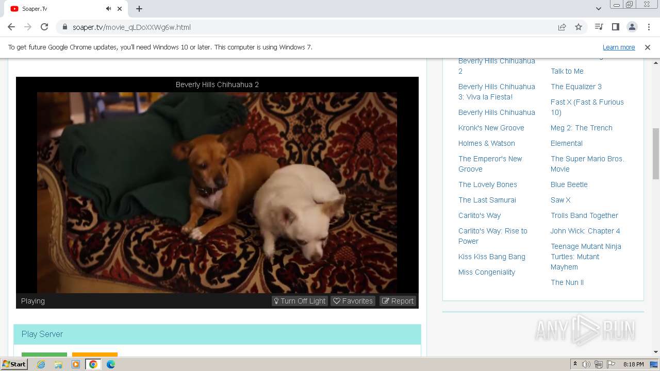Open Meg 2: The Trench link
The height and width of the screenshot is (371, 660).
(x=581, y=128)
